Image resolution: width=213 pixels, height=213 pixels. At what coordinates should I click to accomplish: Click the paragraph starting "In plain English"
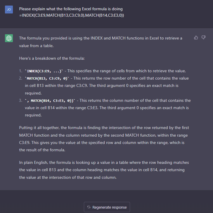(x=104, y=170)
